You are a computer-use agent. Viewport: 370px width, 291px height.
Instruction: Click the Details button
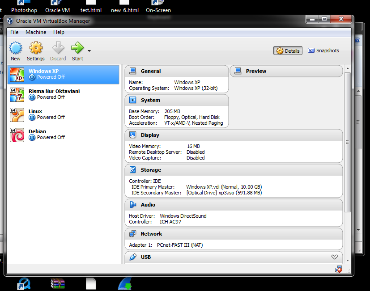[288, 51]
